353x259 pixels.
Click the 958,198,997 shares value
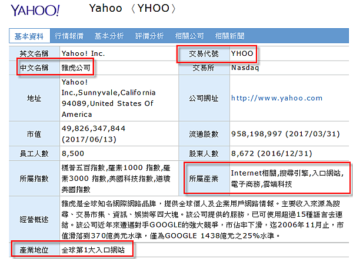point(285,134)
